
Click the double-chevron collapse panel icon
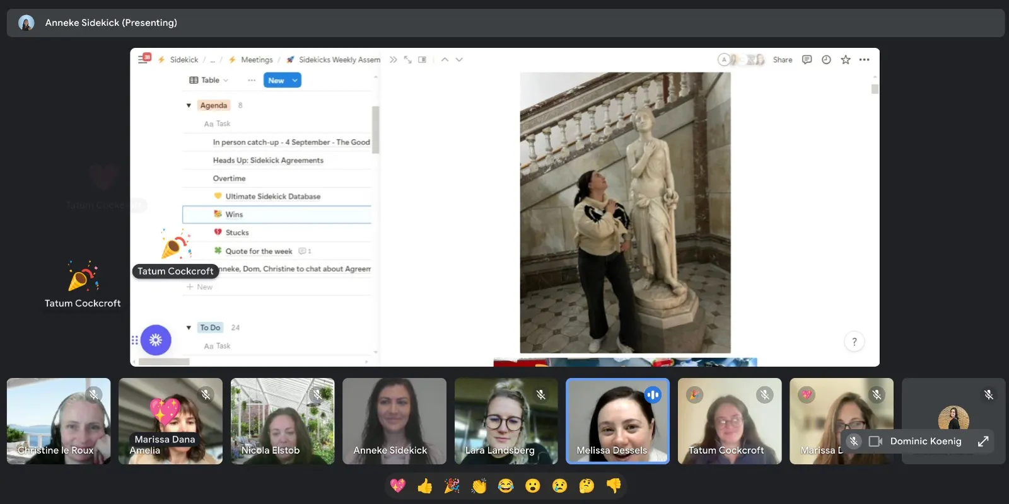[393, 60]
